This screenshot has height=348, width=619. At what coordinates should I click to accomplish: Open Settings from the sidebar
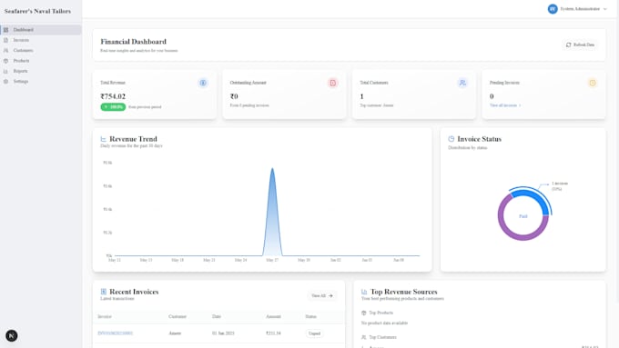pyautogui.click(x=41, y=81)
